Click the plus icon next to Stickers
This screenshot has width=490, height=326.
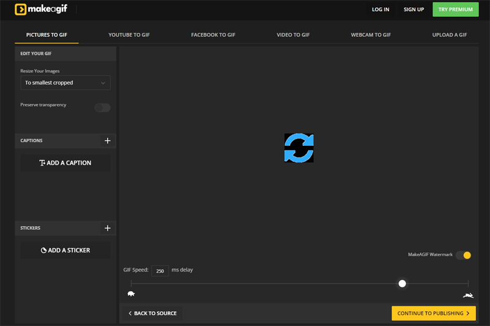click(x=108, y=228)
